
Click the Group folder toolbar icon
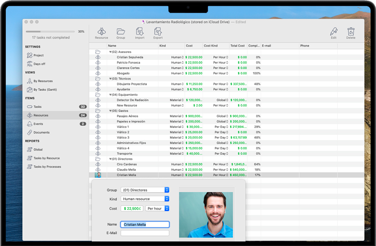coord(121,32)
